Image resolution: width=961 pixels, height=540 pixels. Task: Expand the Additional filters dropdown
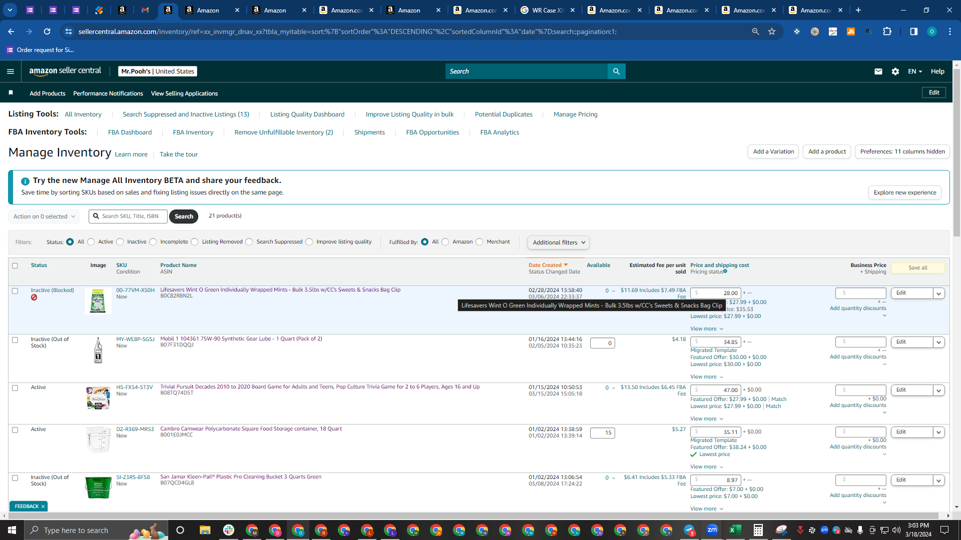pyautogui.click(x=559, y=242)
